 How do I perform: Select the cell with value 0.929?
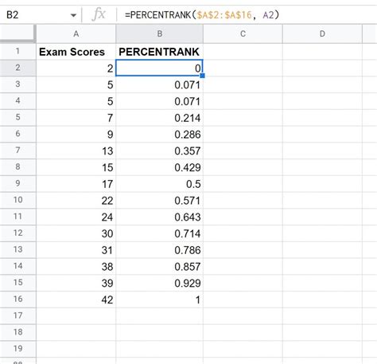pos(159,283)
